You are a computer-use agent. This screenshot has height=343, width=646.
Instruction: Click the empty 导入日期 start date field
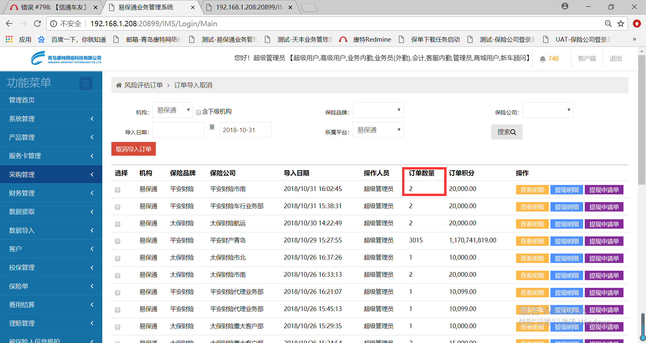pyautogui.click(x=178, y=130)
